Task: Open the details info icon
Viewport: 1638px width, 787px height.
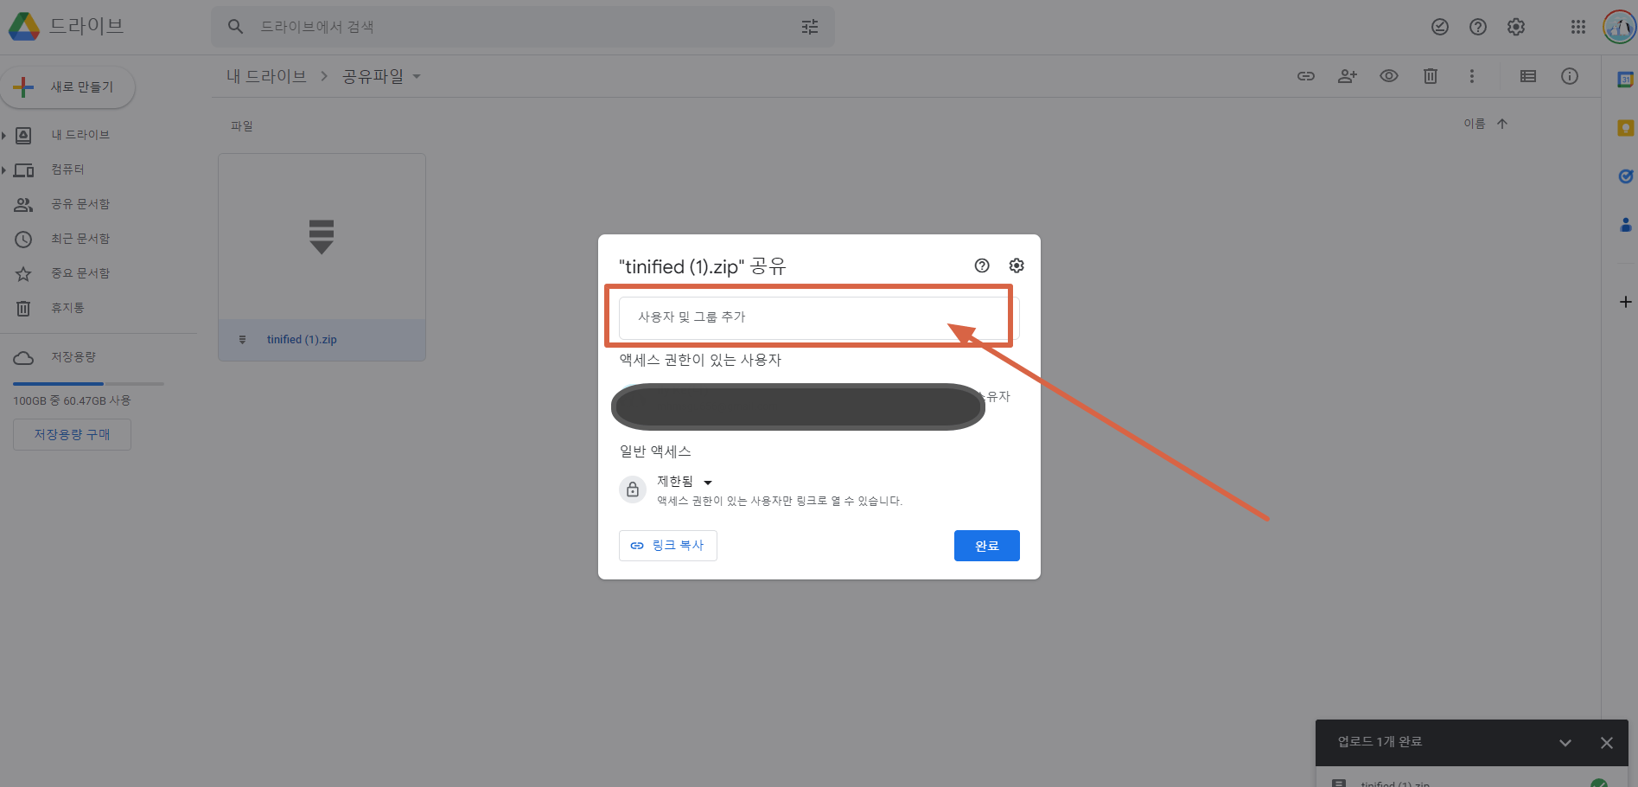Action: [x=1570, y=76]
